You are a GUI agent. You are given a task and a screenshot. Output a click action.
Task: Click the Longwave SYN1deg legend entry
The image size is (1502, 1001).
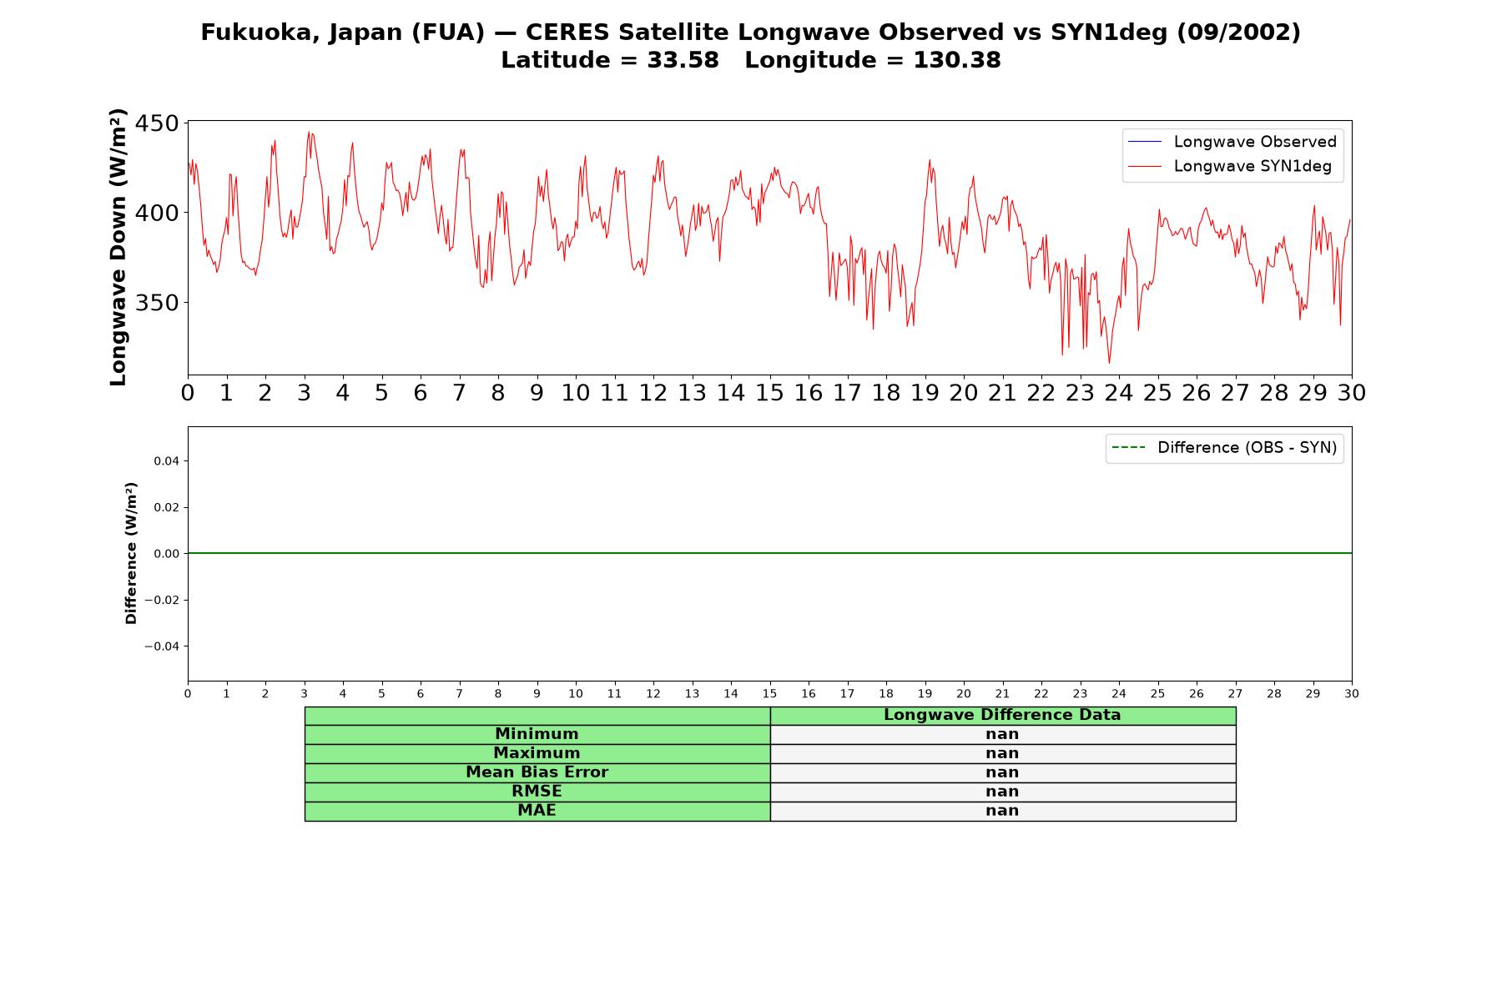[x=1229, y=166]
